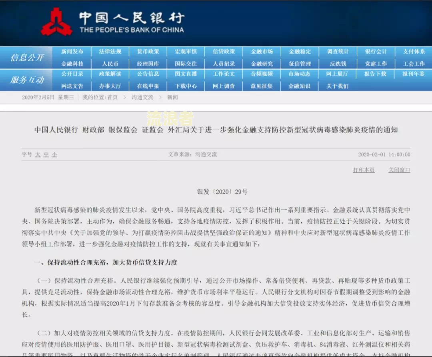Open the 信贷政策 menu item
The width and height of the screenshot is (432, 357).
pos(224,52)
